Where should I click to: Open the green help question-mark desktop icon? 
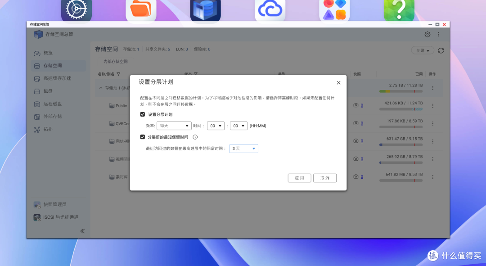coord(399,10)
